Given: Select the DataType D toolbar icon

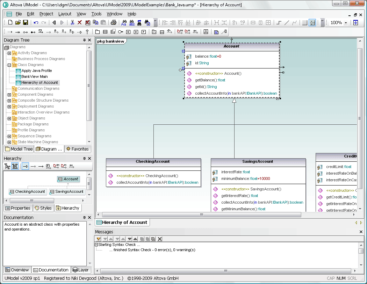Looking at the screenshot, I should coord(136,31).
